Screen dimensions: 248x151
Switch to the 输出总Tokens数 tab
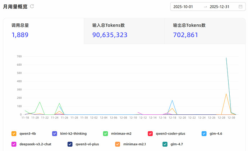tap(205, 31)
